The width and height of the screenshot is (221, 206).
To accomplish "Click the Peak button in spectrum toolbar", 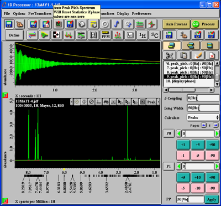I will [151, 102].
